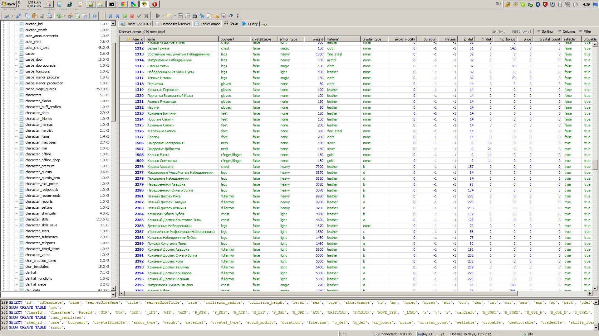Open the User manager icon

pos(70,16)
